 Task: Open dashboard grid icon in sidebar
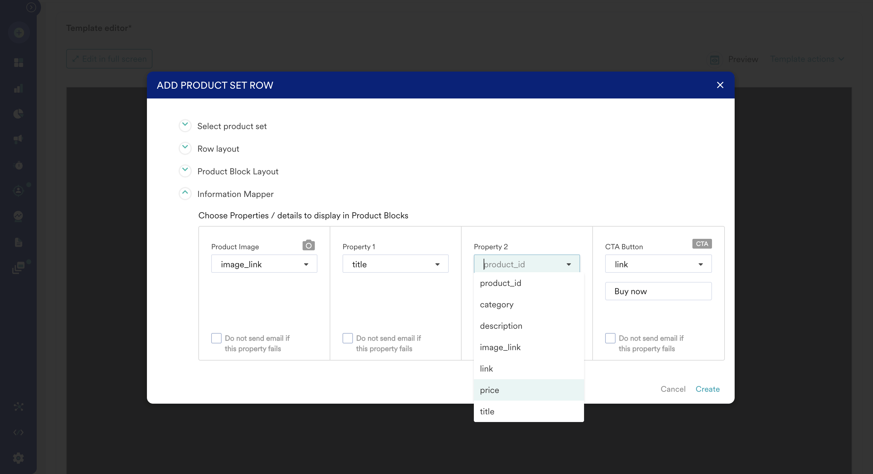pos(19,63)
